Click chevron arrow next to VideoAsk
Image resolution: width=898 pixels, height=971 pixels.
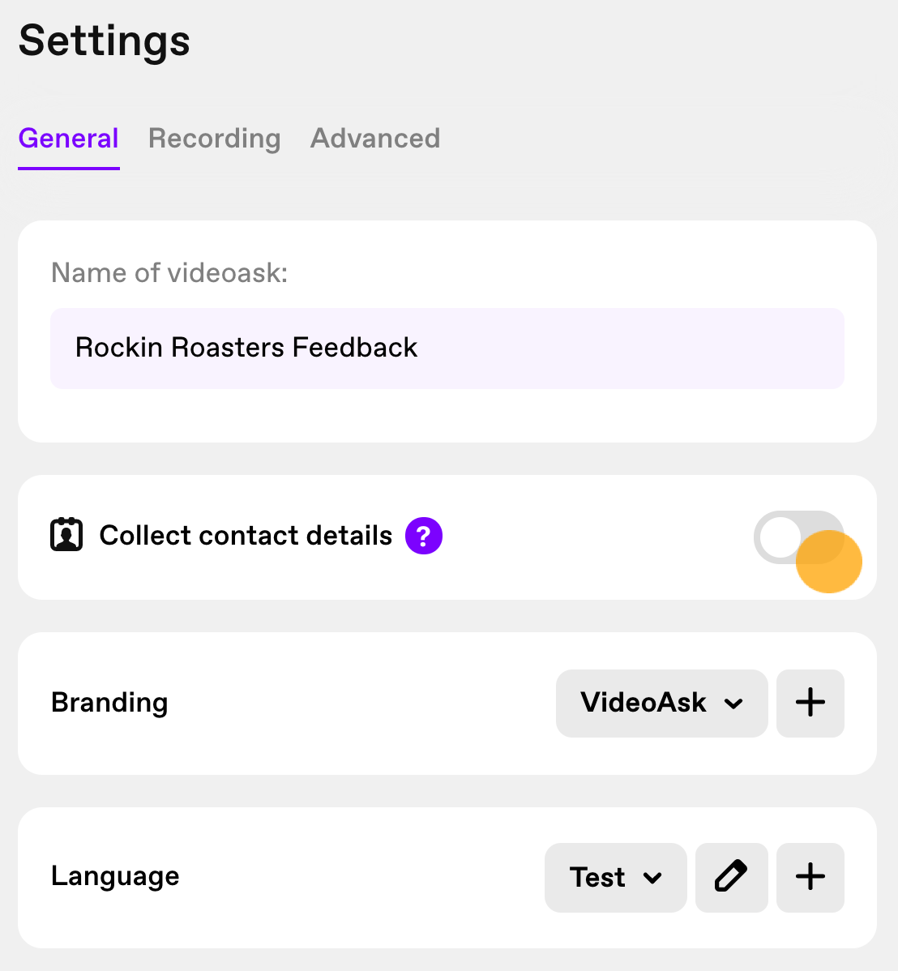tap(733, 704)
